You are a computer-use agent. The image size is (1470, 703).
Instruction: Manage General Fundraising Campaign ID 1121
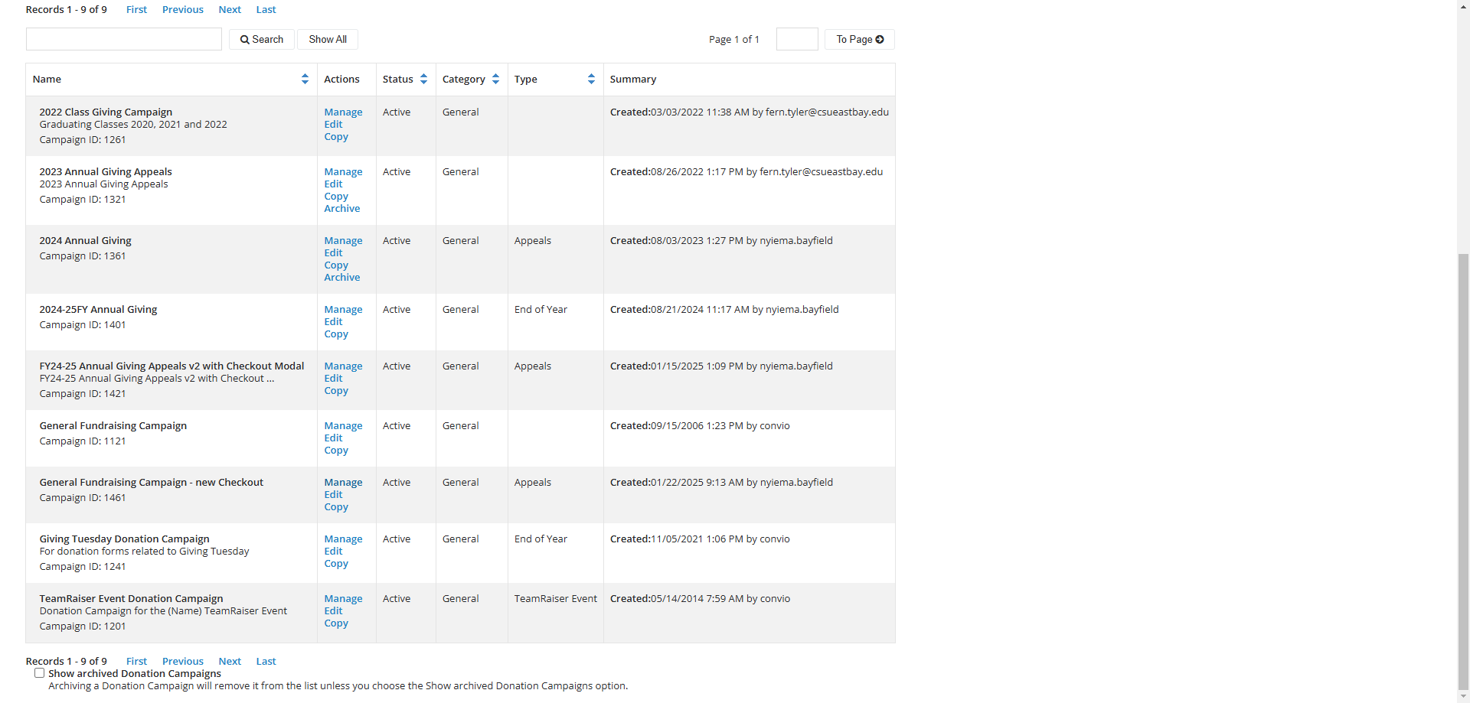[343, 425]
